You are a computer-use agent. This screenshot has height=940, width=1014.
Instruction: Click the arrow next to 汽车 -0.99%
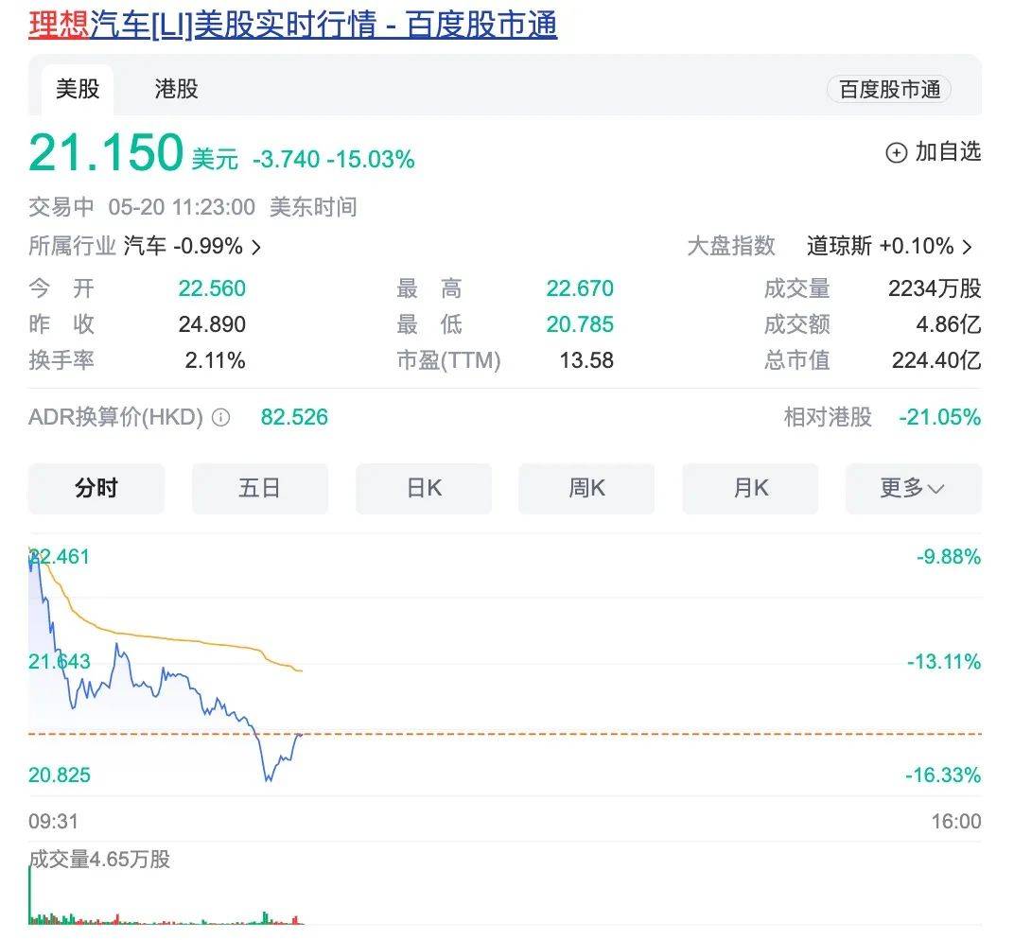coord(255,246)
